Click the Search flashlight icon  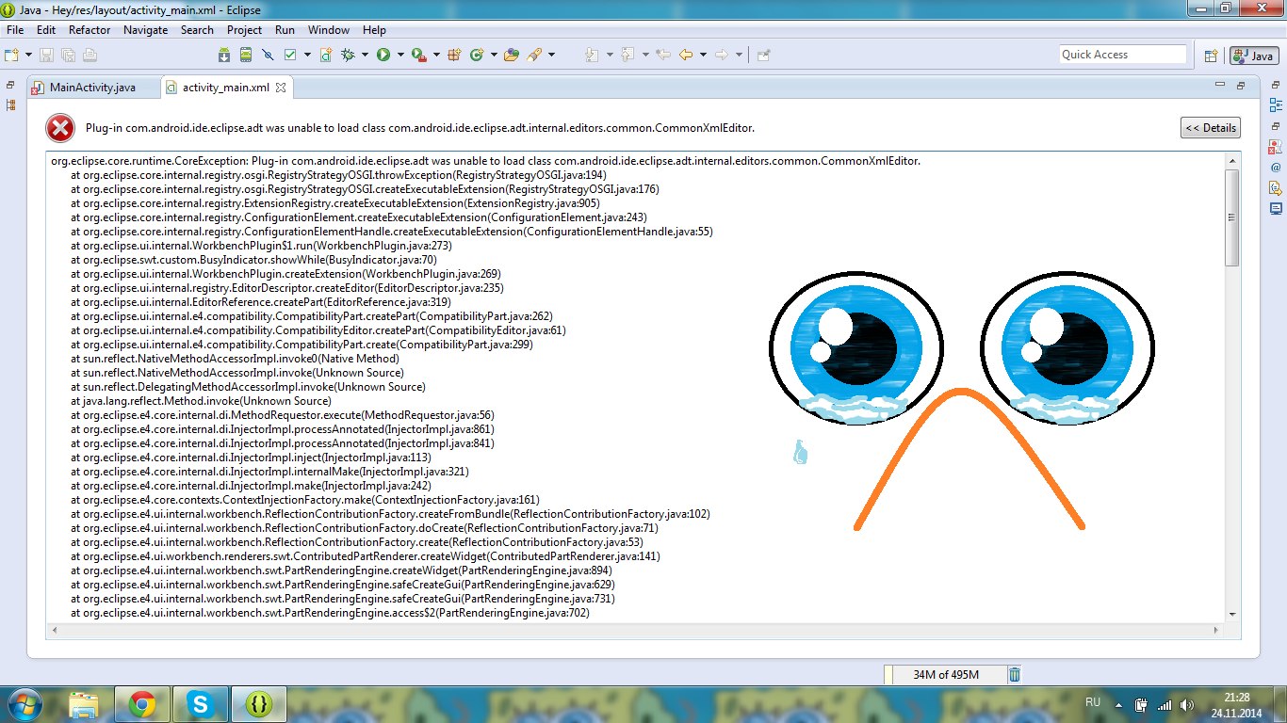pos(534,55)
